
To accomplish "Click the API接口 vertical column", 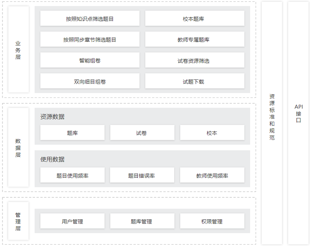I will [298, 123].
